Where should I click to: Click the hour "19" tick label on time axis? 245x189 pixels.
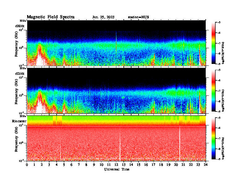click(x=168, y=165)
